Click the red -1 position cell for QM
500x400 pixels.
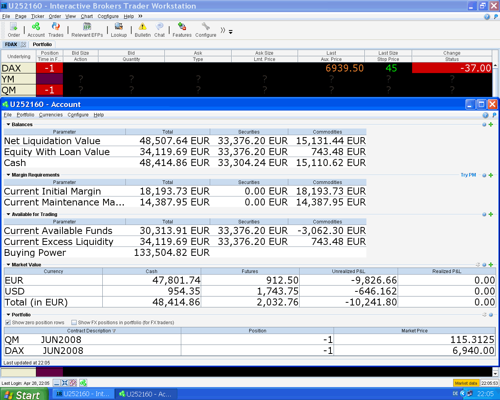coord(49,90)
